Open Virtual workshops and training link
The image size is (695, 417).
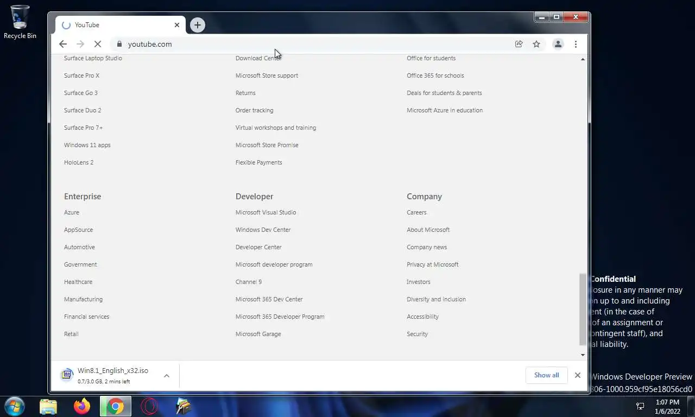tap(276, 128)
